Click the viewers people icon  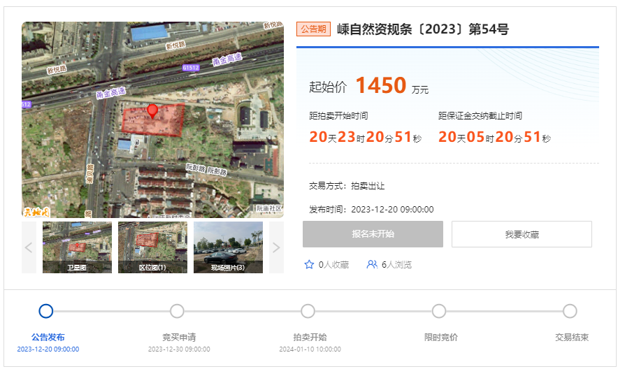coord(372,265)
